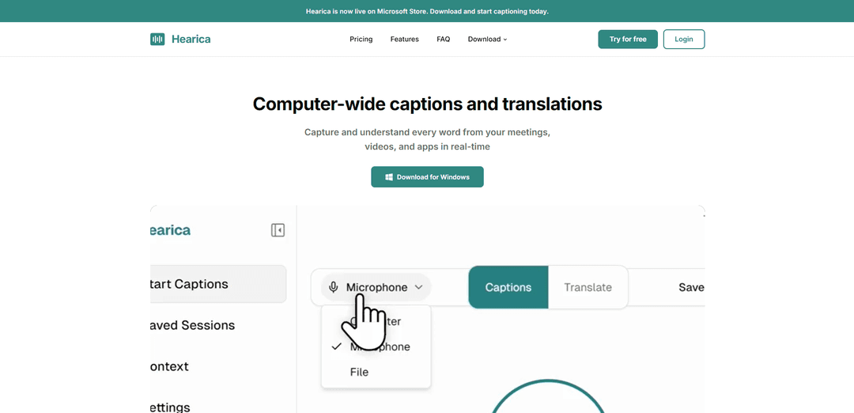Viewport: 854px width, 413px height.
Task: Open the Microphone source dropdown
Action: (x=376, y=287)
